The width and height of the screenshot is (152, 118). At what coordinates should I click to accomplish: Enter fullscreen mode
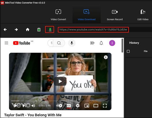(x=105, y=106)
